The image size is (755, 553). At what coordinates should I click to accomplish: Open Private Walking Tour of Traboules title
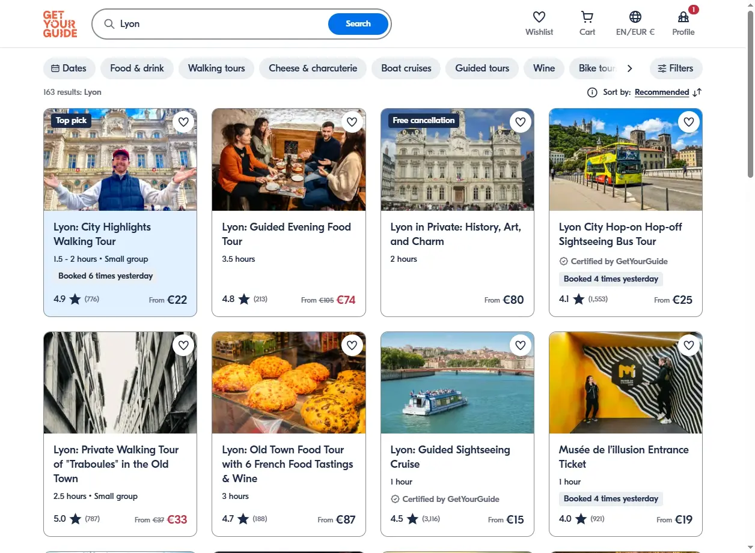(x=116, y=464)
